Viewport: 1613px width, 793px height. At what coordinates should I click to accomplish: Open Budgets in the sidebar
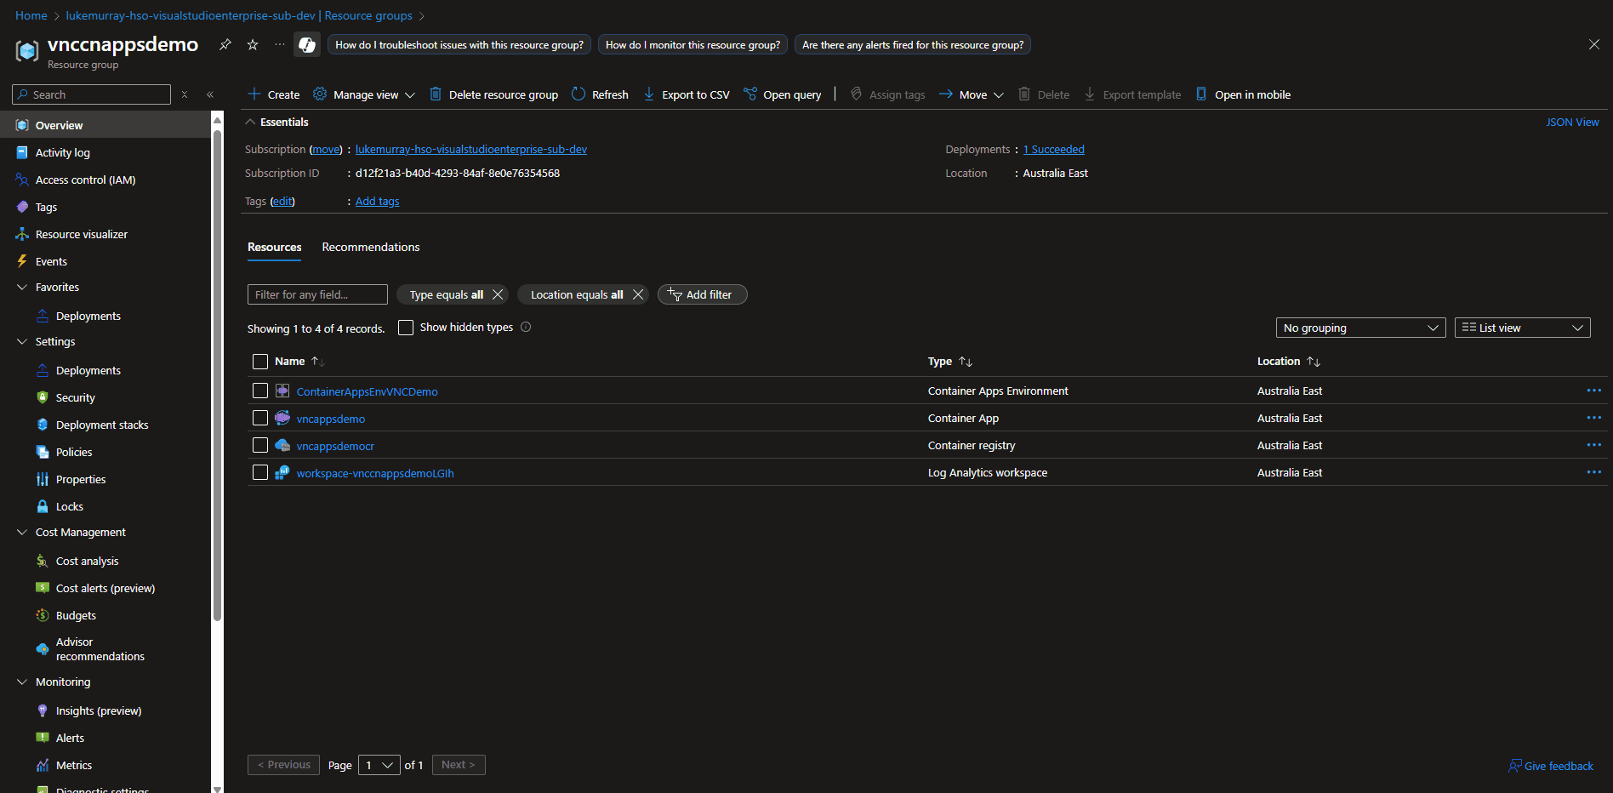click(x=76, y=615)
